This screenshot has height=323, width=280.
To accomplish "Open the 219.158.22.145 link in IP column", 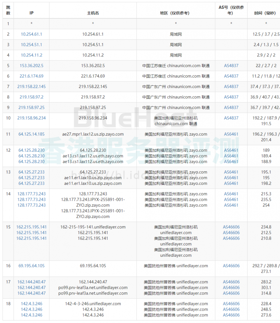I will (31, 86).
